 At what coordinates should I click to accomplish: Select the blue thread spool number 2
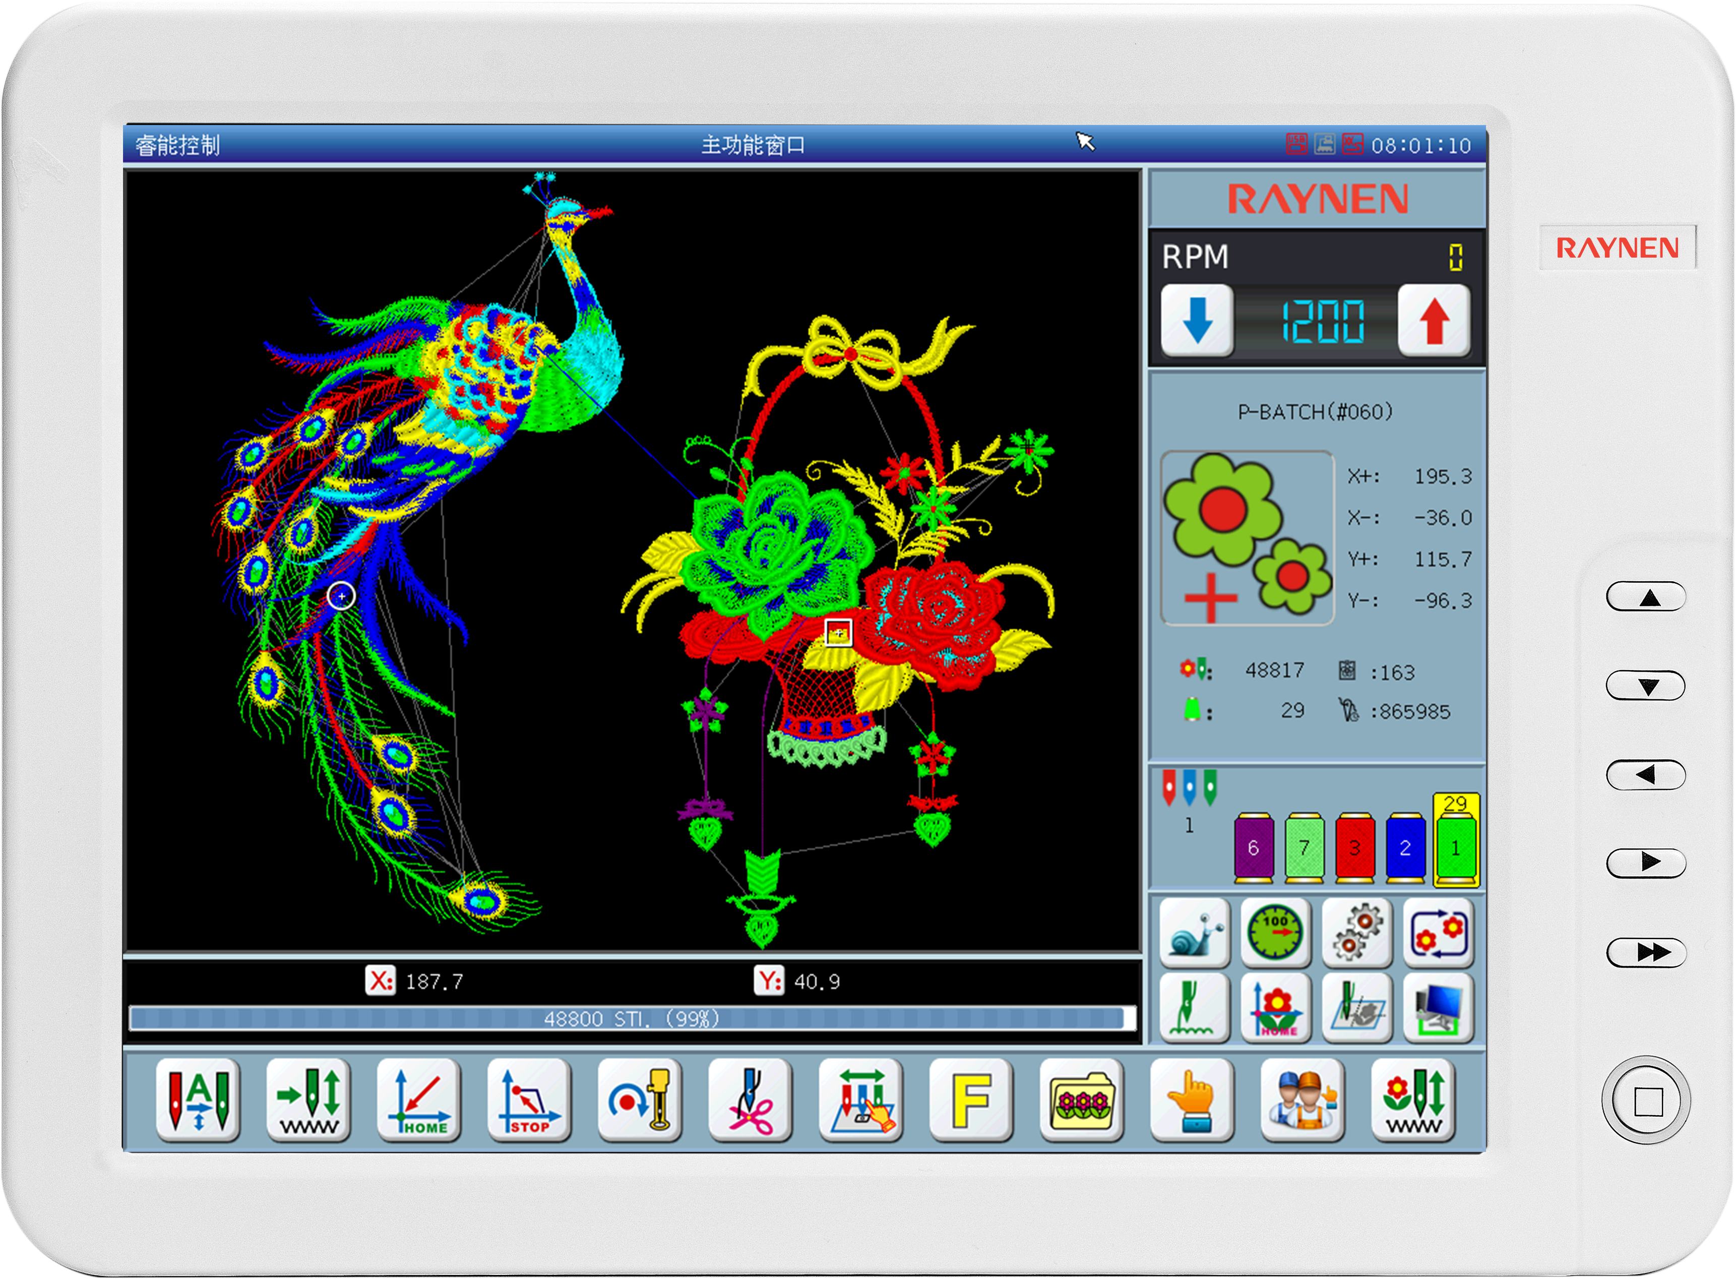[1405, 848]
